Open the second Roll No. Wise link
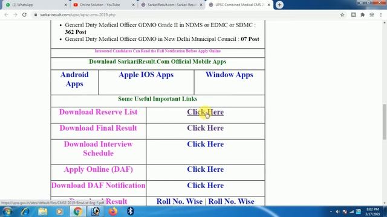Screen dimensions: 387x217 tap(231, 201)
